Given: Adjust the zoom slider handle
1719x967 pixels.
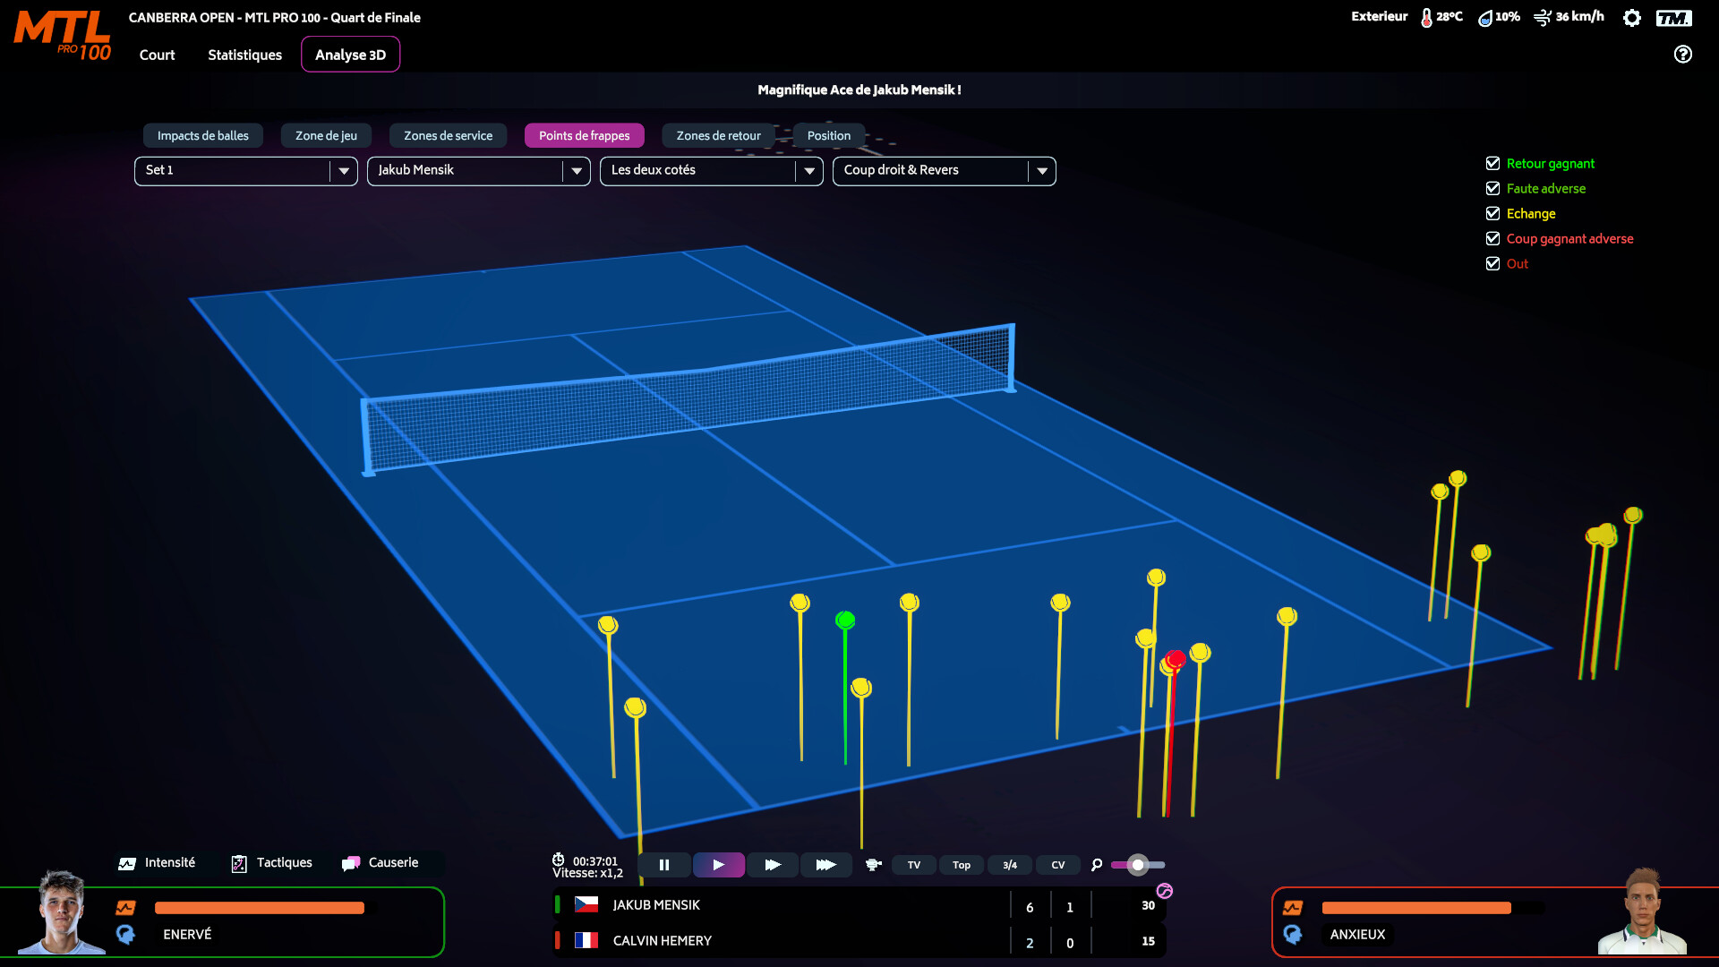Looking at the screenshot, I should (x=1138, y=865).
